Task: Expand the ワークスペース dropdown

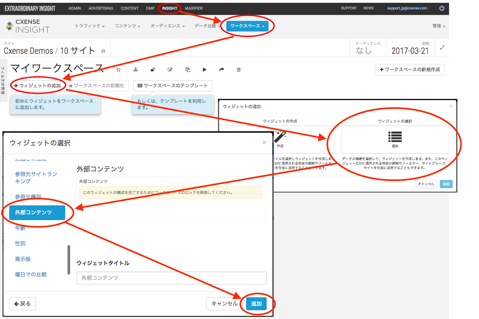Action: tap(247, 26)
